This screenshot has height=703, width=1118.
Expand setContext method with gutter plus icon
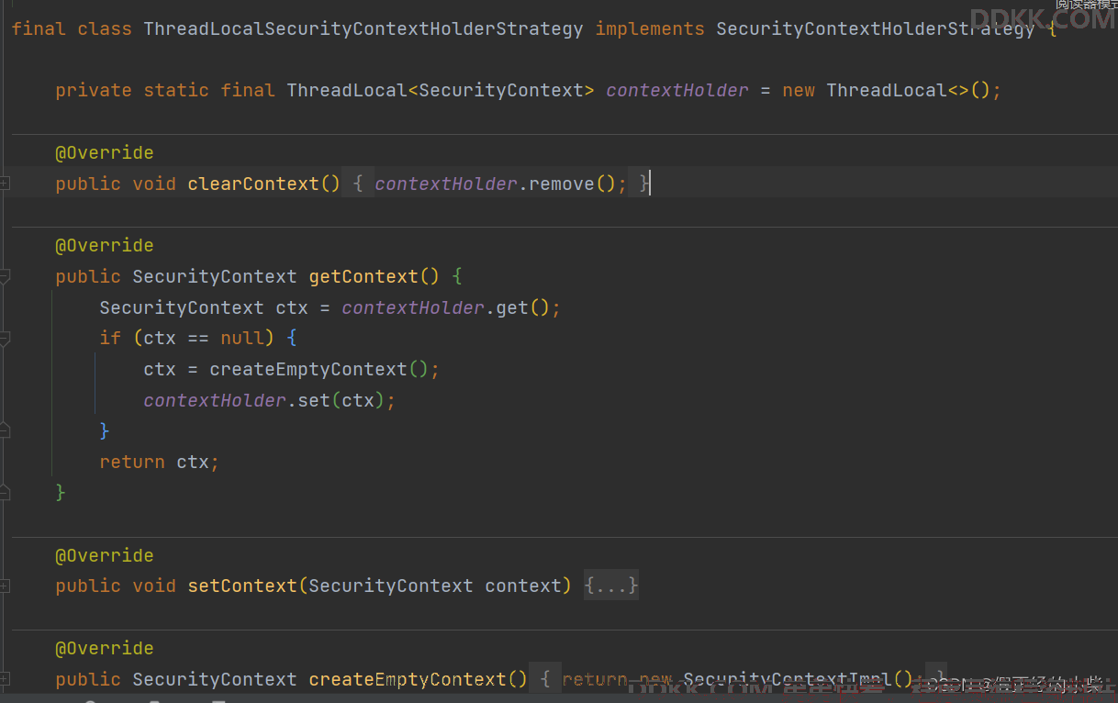tap(5, 586)
